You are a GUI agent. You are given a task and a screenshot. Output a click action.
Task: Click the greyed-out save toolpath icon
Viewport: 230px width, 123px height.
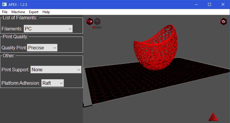pyautogui.click(x=97, y=21)
